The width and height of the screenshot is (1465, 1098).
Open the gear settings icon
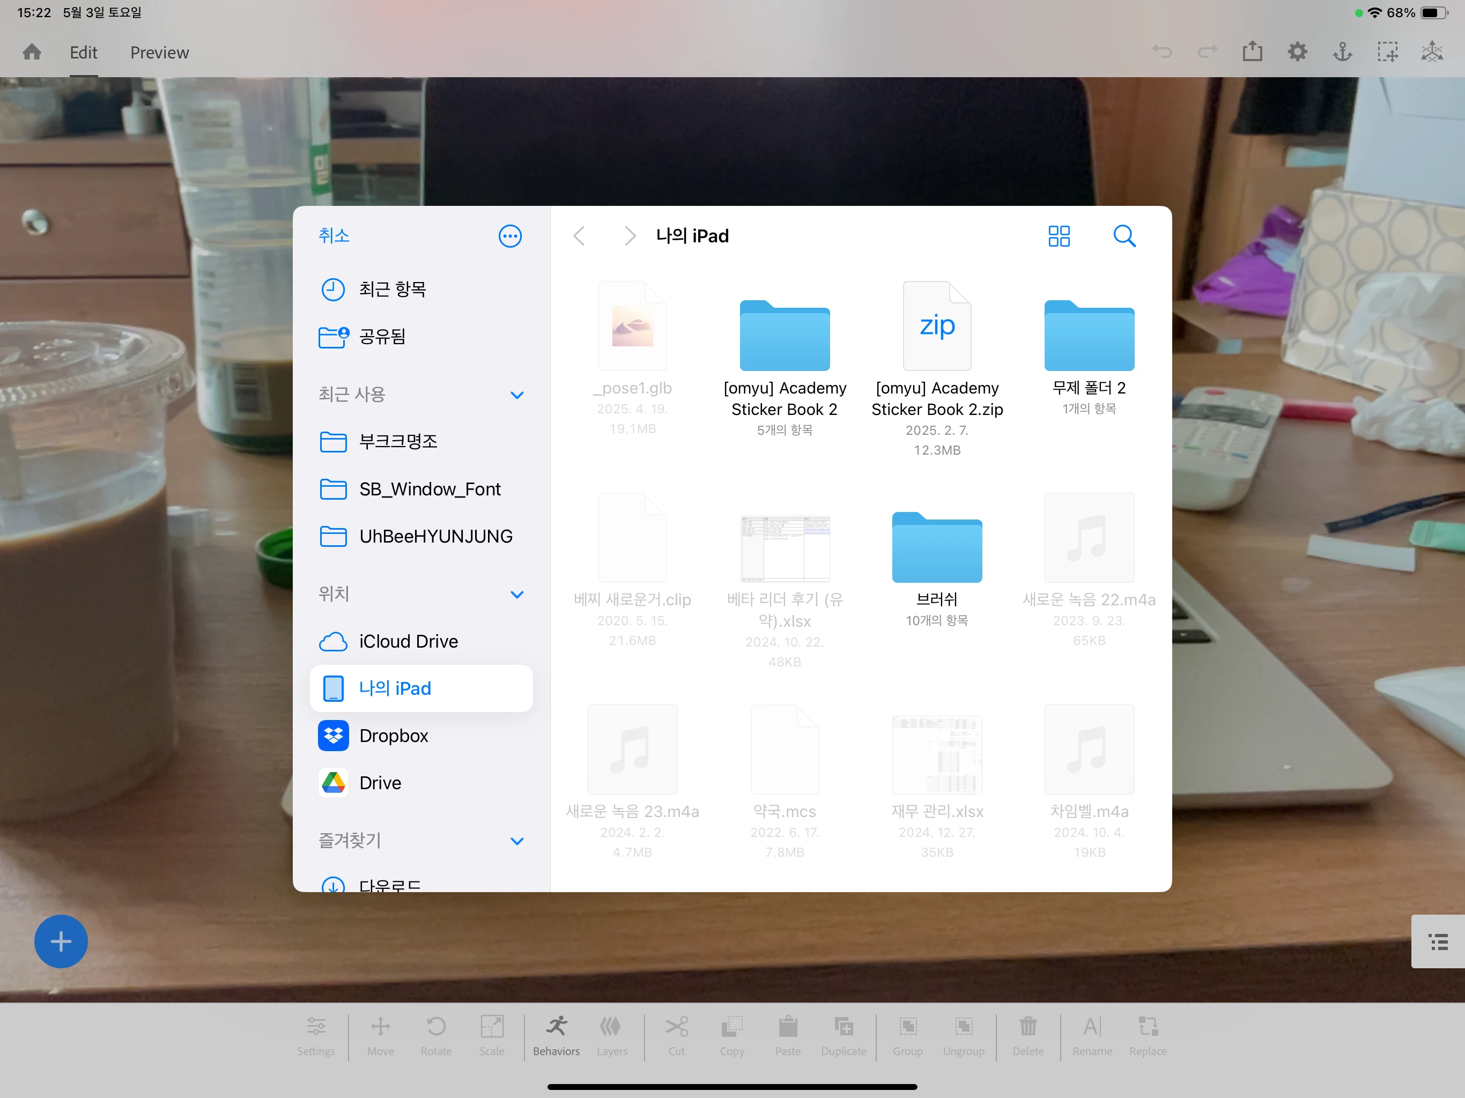tap(1297, 51)
